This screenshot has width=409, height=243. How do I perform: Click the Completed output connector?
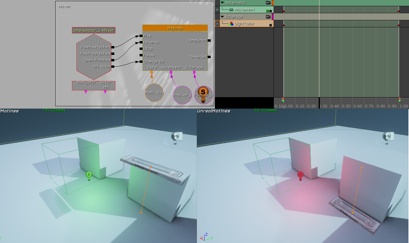[x=209, y=41]
